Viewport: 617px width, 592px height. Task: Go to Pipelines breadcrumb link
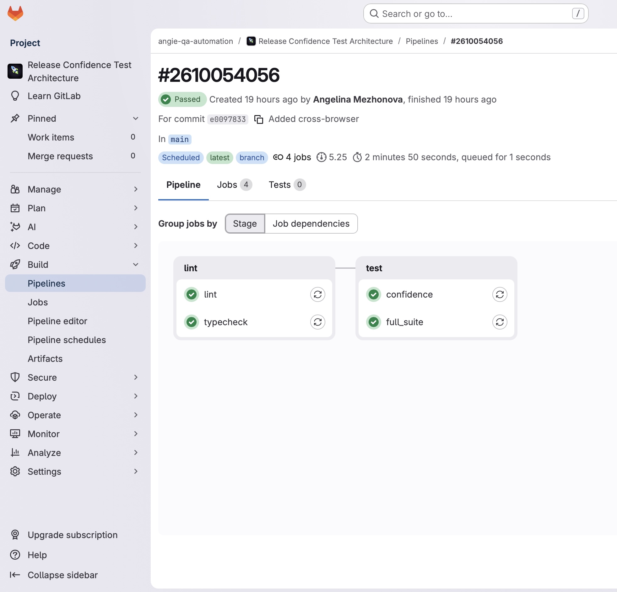(422, 41)
